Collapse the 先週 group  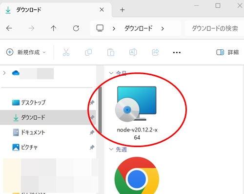tap(111, 149)
